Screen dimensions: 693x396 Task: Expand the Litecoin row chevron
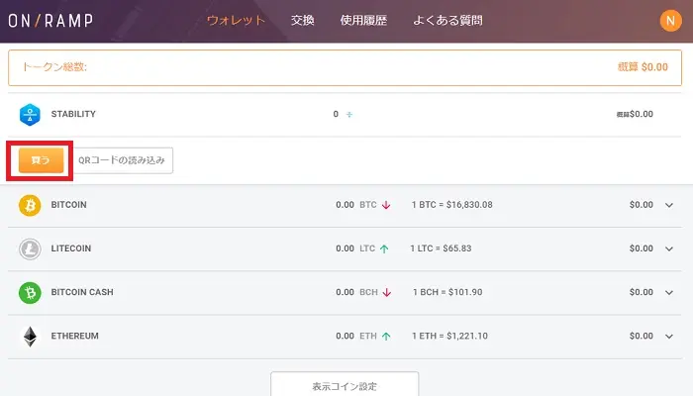(669, 248)
